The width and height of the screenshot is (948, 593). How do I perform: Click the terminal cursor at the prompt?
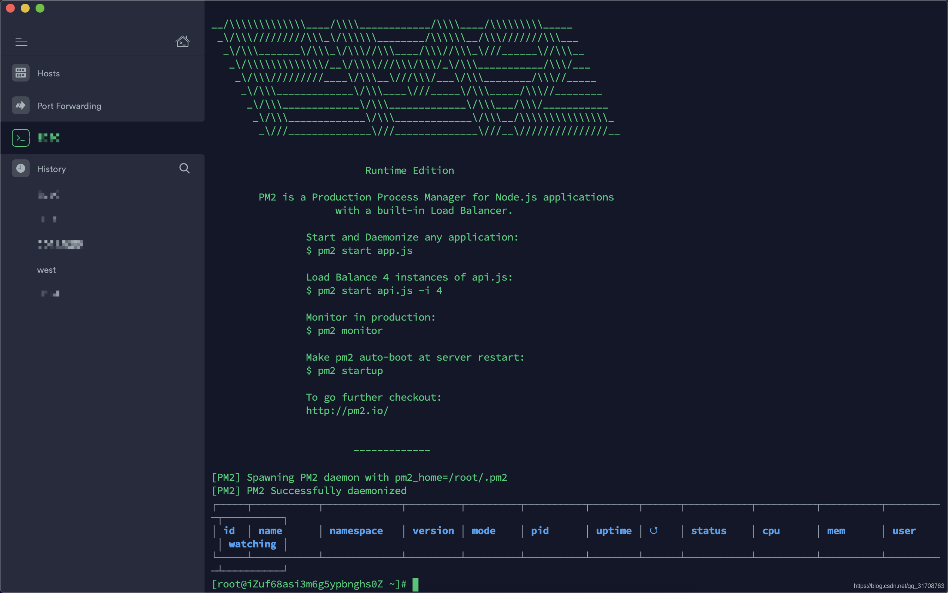(x=415, y=584)
